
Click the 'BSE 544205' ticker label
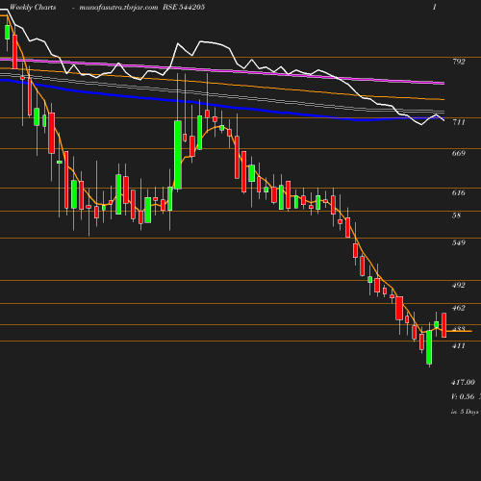point(184,8)
